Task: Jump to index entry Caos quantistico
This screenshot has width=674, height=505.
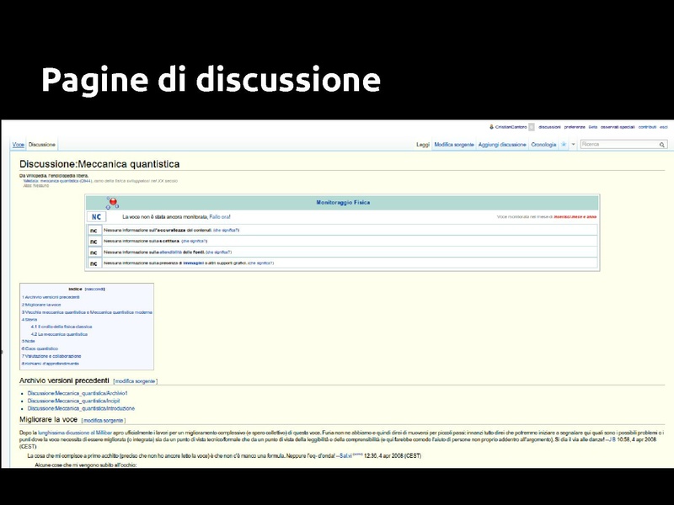Action: pyautogui.click(x=40, y=348)
